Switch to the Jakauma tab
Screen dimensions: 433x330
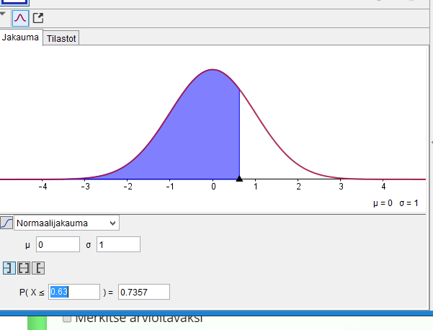pyautogui.click(x=20, y=37)
